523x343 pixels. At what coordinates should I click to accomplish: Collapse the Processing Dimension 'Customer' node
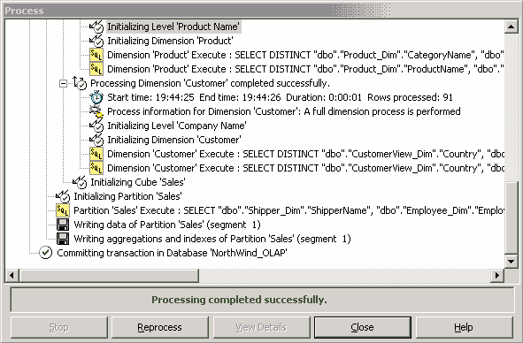coord(63,83)
